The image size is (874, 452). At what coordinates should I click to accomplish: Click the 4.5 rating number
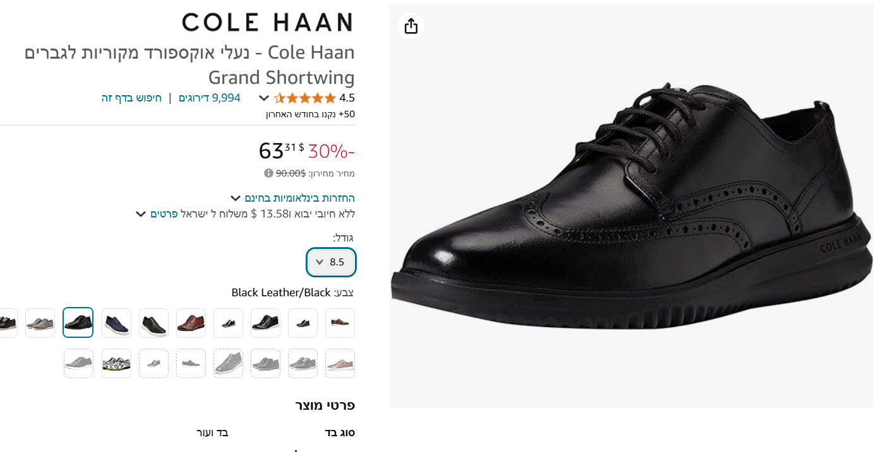click(x=347, y=98)
